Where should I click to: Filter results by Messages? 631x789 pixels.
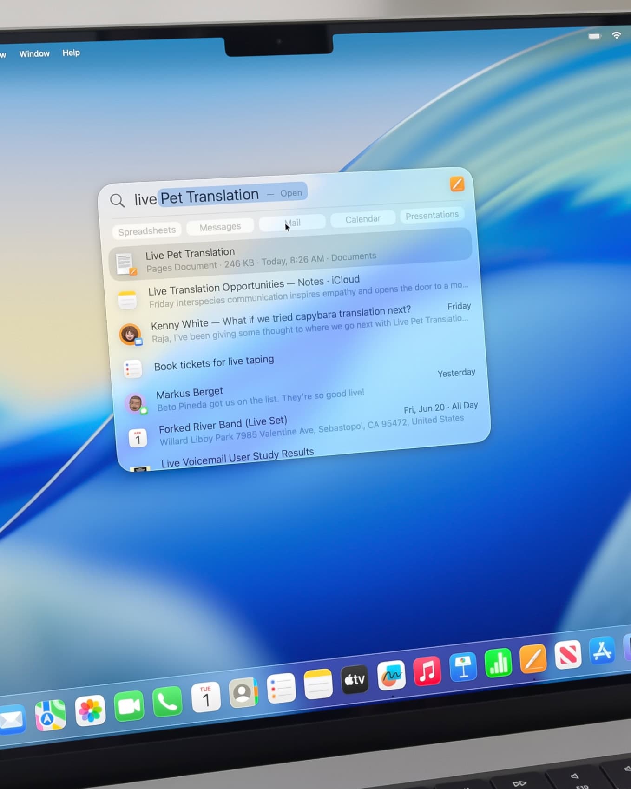[220, 227]
